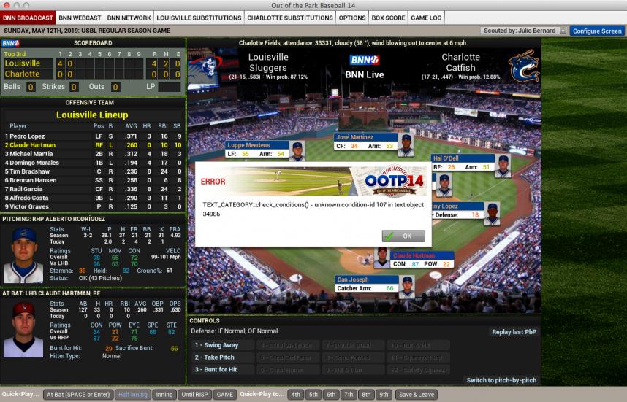Choose 2 - Take Pitch
The height and width of the screenshot is (402, 627).
pyautogui.click(x=223, y=357)
